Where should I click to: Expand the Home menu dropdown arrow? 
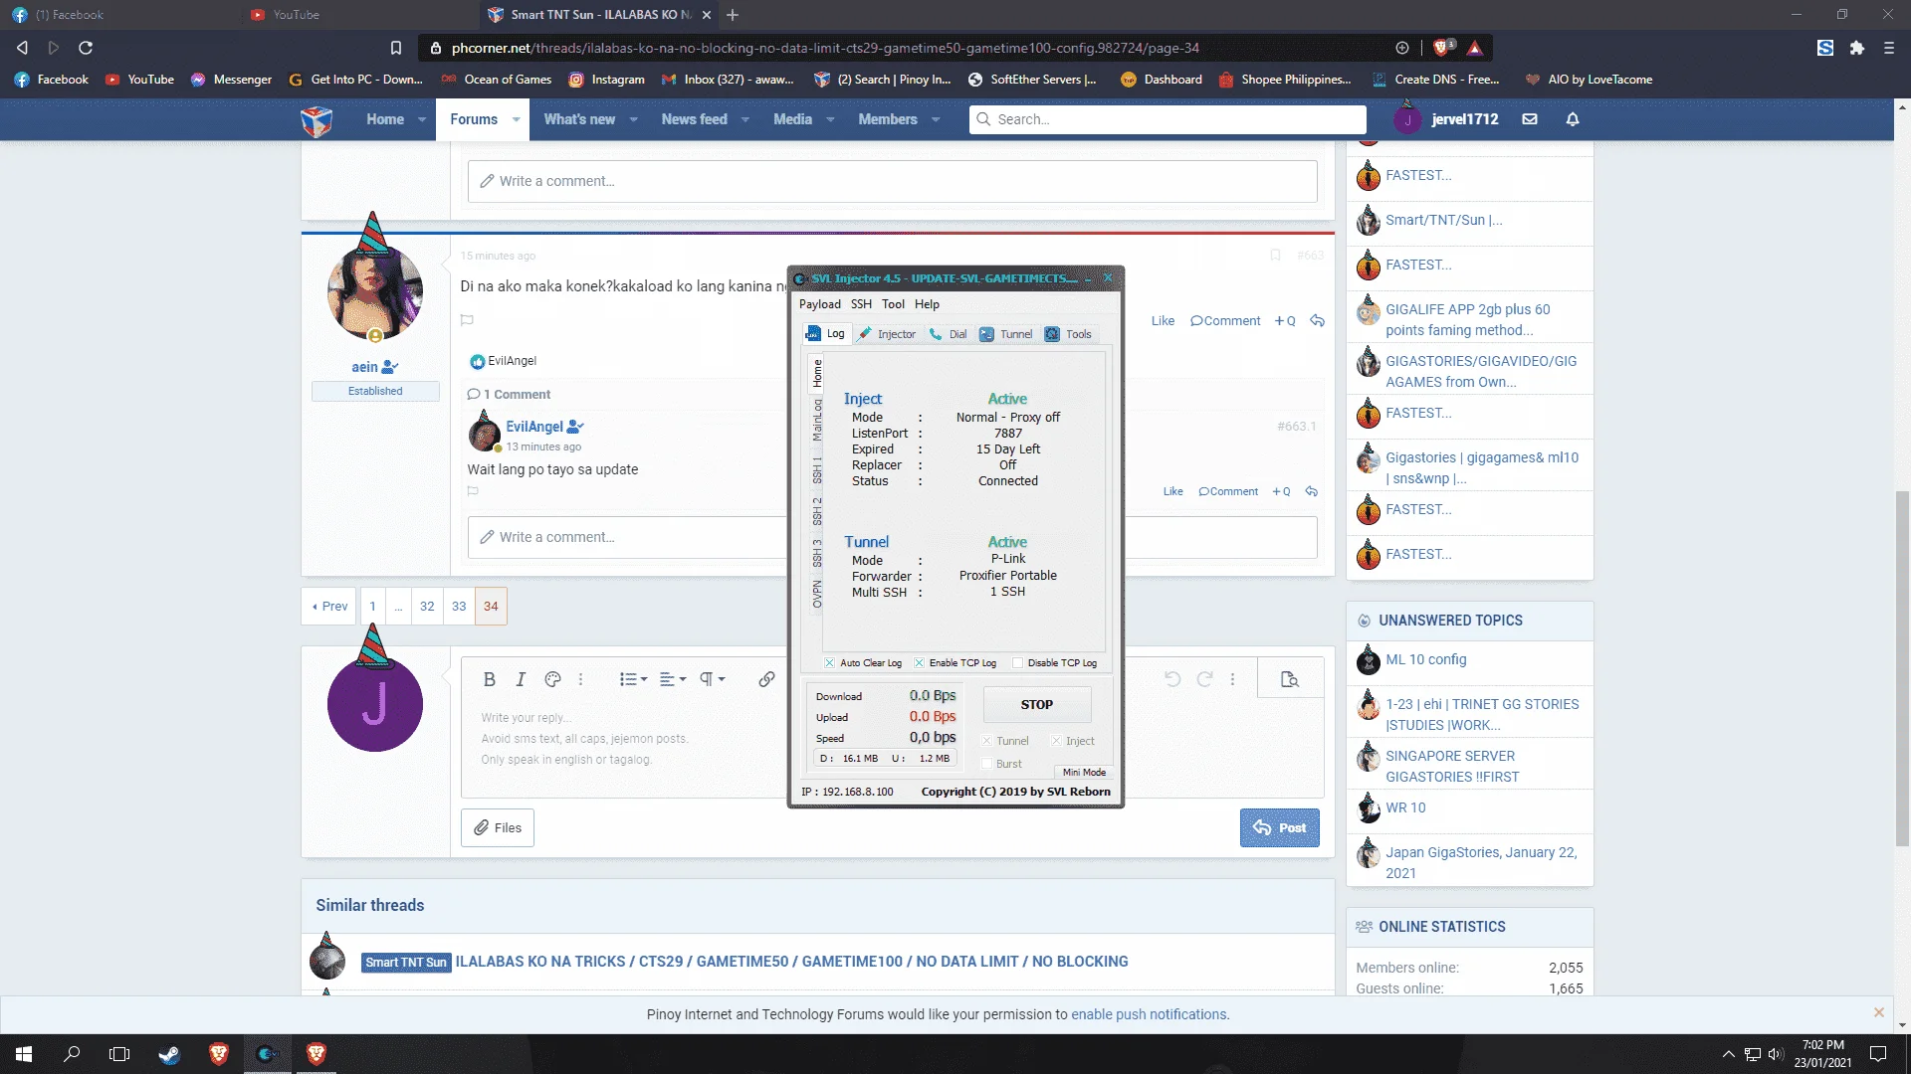point(422,119)
